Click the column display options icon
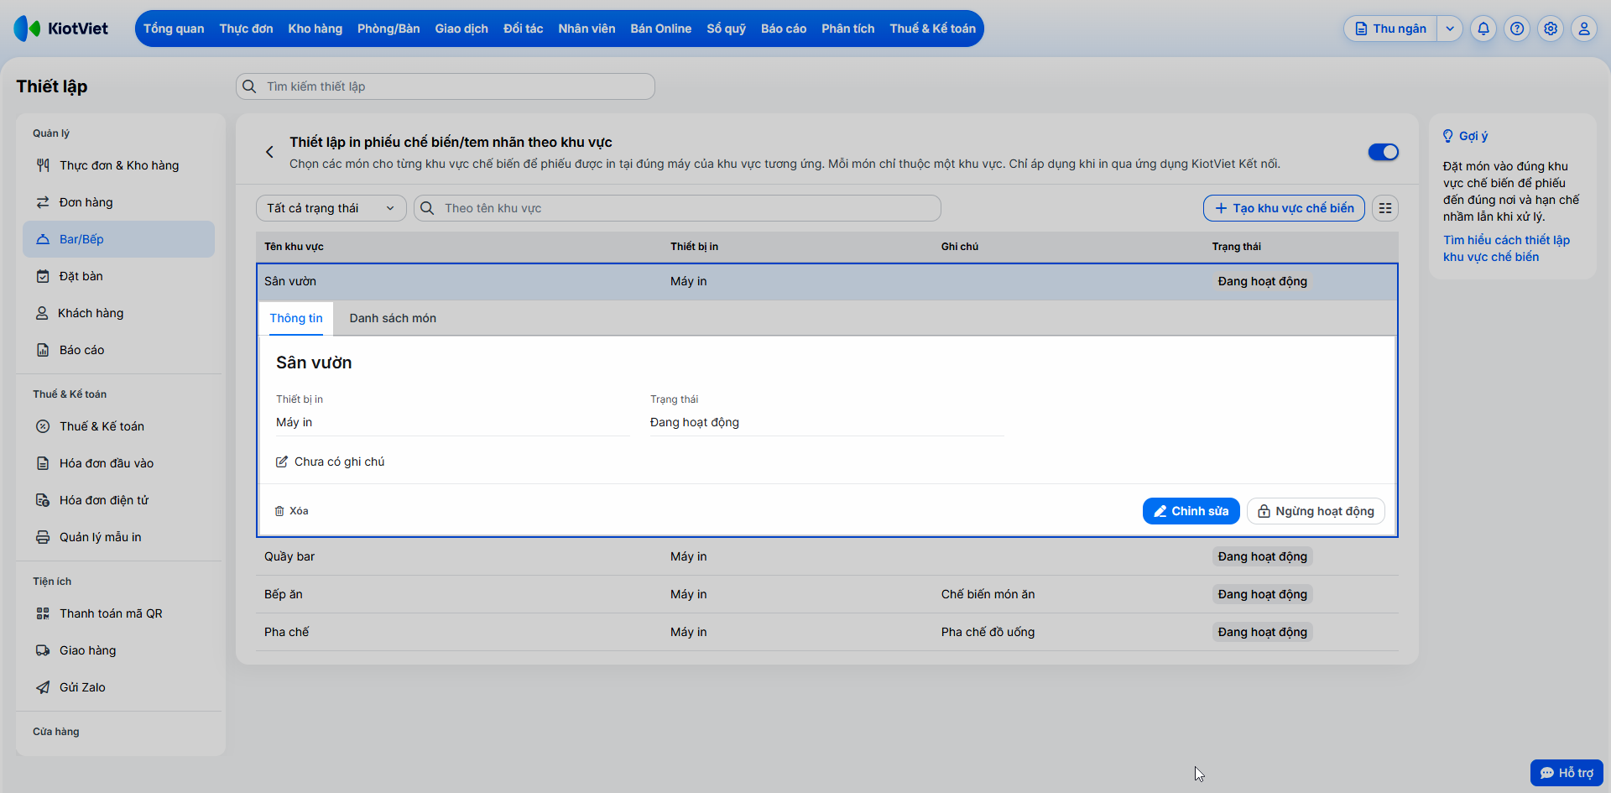The width and height of the screenshot is (1611, 793). (1385, 208)
